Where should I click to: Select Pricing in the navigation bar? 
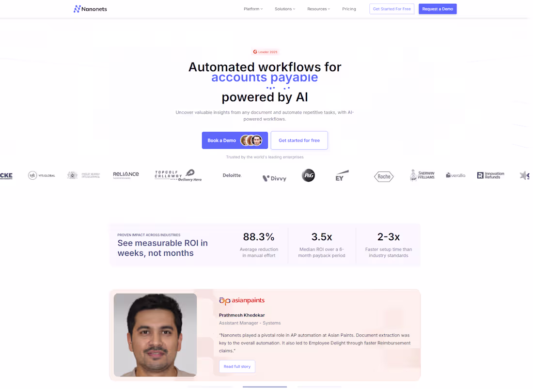349,9
